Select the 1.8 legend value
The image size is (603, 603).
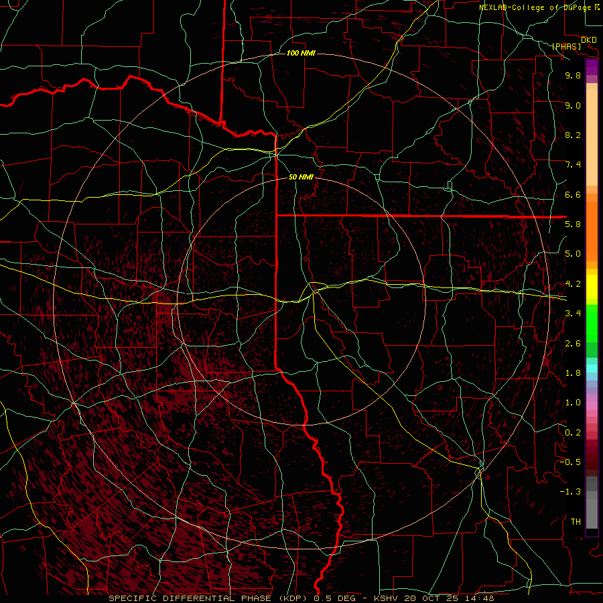573,373
